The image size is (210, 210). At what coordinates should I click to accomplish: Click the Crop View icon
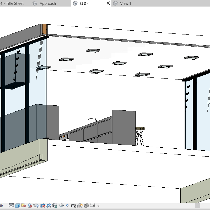point(42,205)
